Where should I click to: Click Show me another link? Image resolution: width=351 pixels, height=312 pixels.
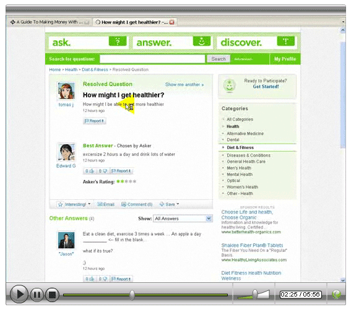click(x=184, y=85)
